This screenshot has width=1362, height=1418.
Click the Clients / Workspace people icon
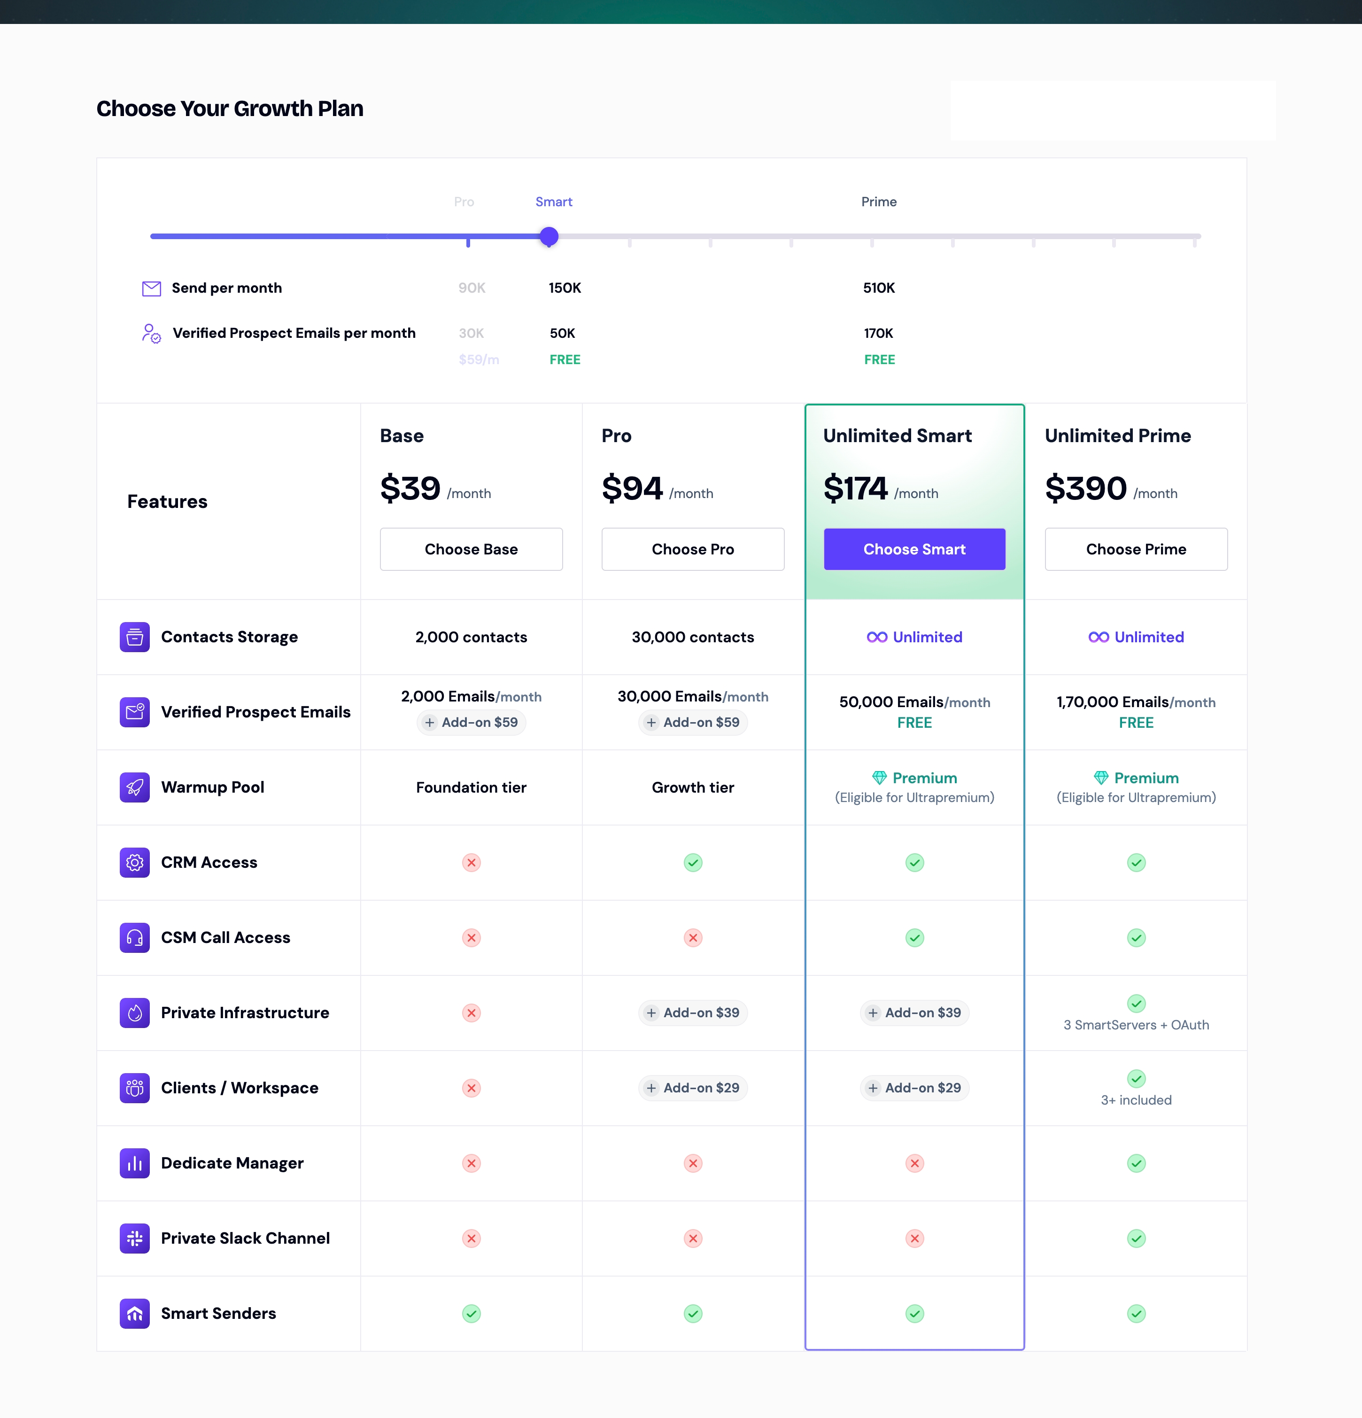click(134, 1088)
